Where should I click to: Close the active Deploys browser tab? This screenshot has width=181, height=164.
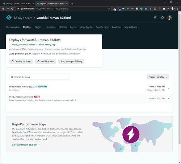pyautogui.click(x=67, y=4)
